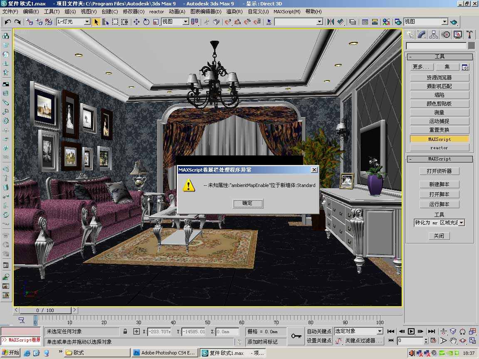Click the Mirror tool icon
The image size is (479, 359).
click(x=330, y=22)
